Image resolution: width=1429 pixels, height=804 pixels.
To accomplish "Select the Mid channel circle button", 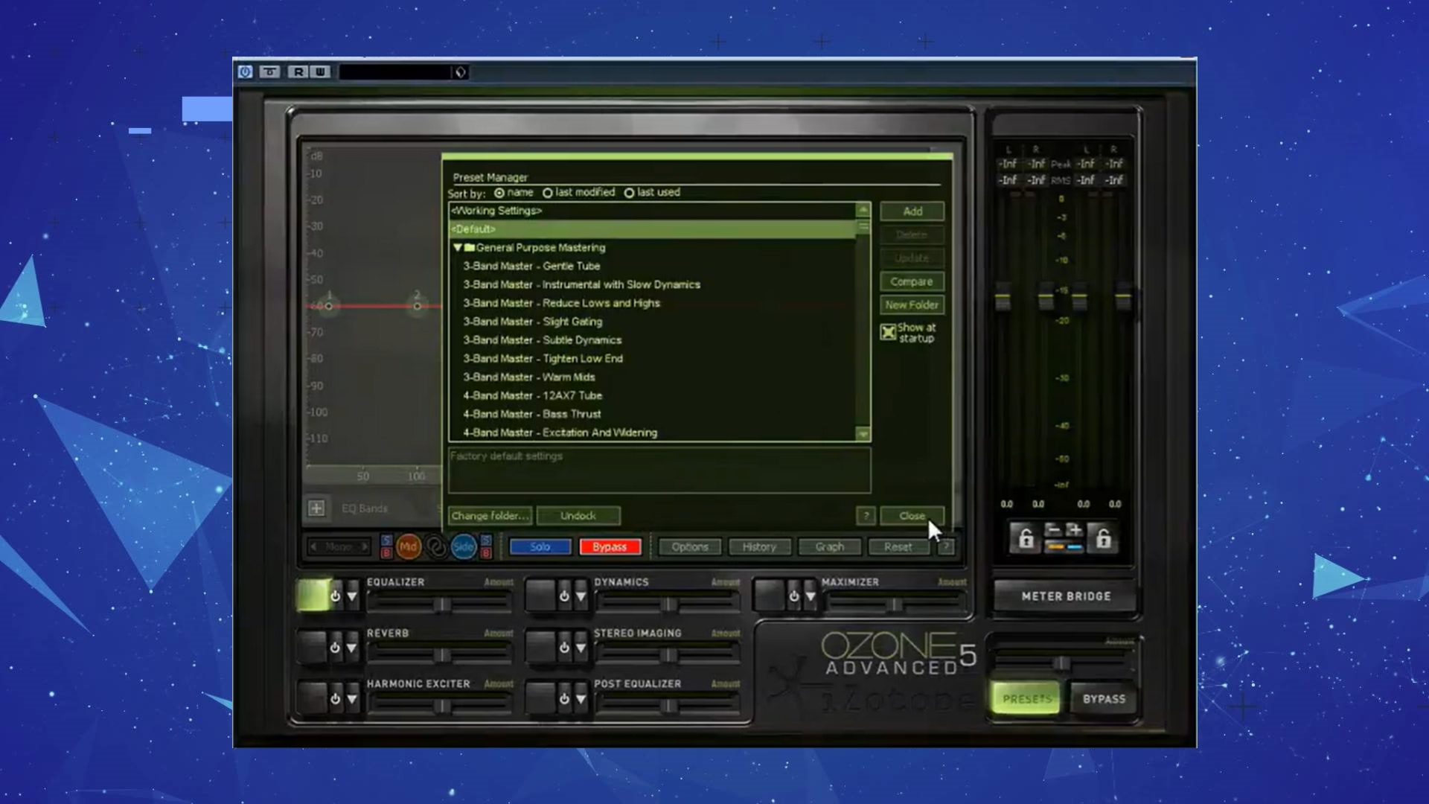I will (408, 546).
